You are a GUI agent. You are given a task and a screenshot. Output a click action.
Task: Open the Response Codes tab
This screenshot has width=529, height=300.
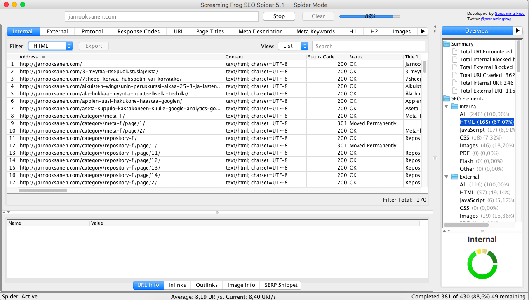139,31
